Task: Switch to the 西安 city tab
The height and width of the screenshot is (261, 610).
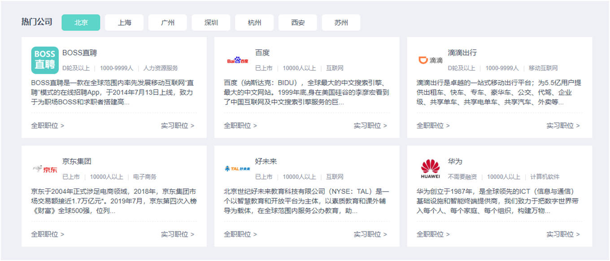Action: click(x=298, y=22)
